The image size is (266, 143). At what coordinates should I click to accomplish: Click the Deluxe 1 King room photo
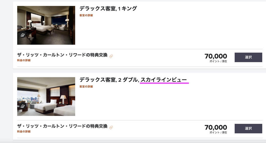coord(46,25)
